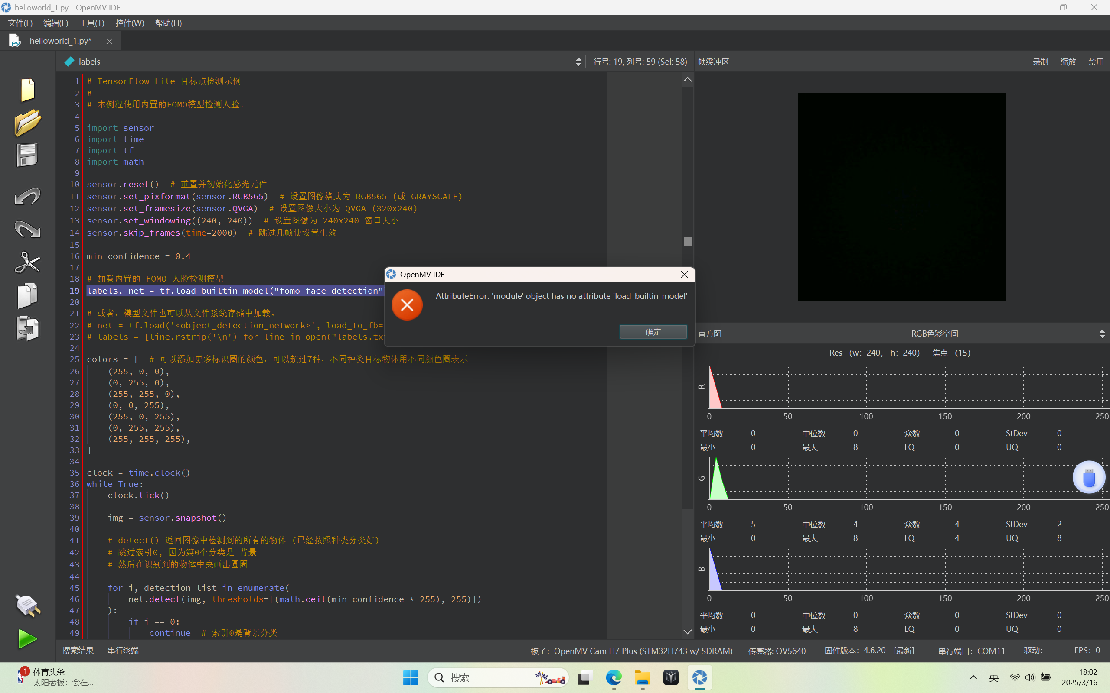Click the 'while True:' code line
This screenshot has height=693, width=1110.
coord(115,484)
